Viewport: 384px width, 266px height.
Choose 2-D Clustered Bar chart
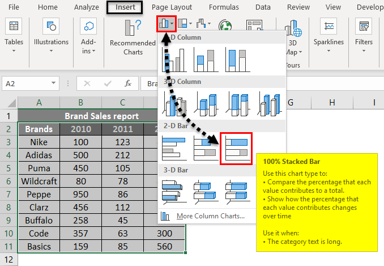(174, 149)
